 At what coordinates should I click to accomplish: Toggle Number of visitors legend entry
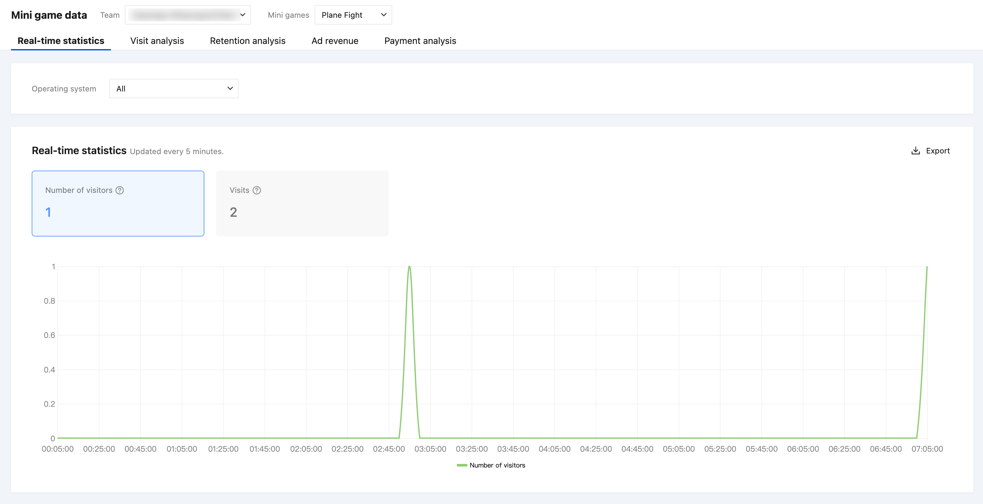(497, 465)
